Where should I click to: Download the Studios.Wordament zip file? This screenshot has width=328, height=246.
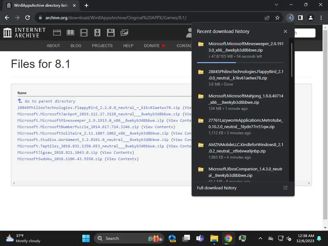click(93, 140)
